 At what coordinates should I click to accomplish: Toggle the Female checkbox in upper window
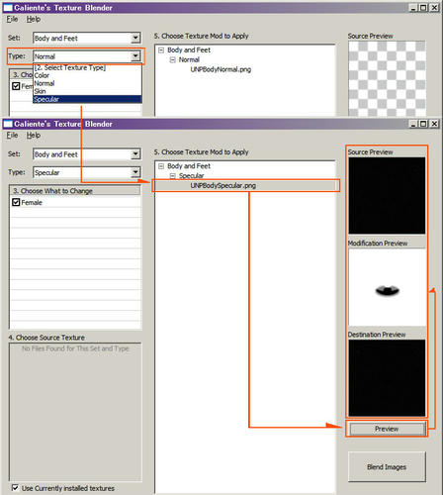click(16, 86)
